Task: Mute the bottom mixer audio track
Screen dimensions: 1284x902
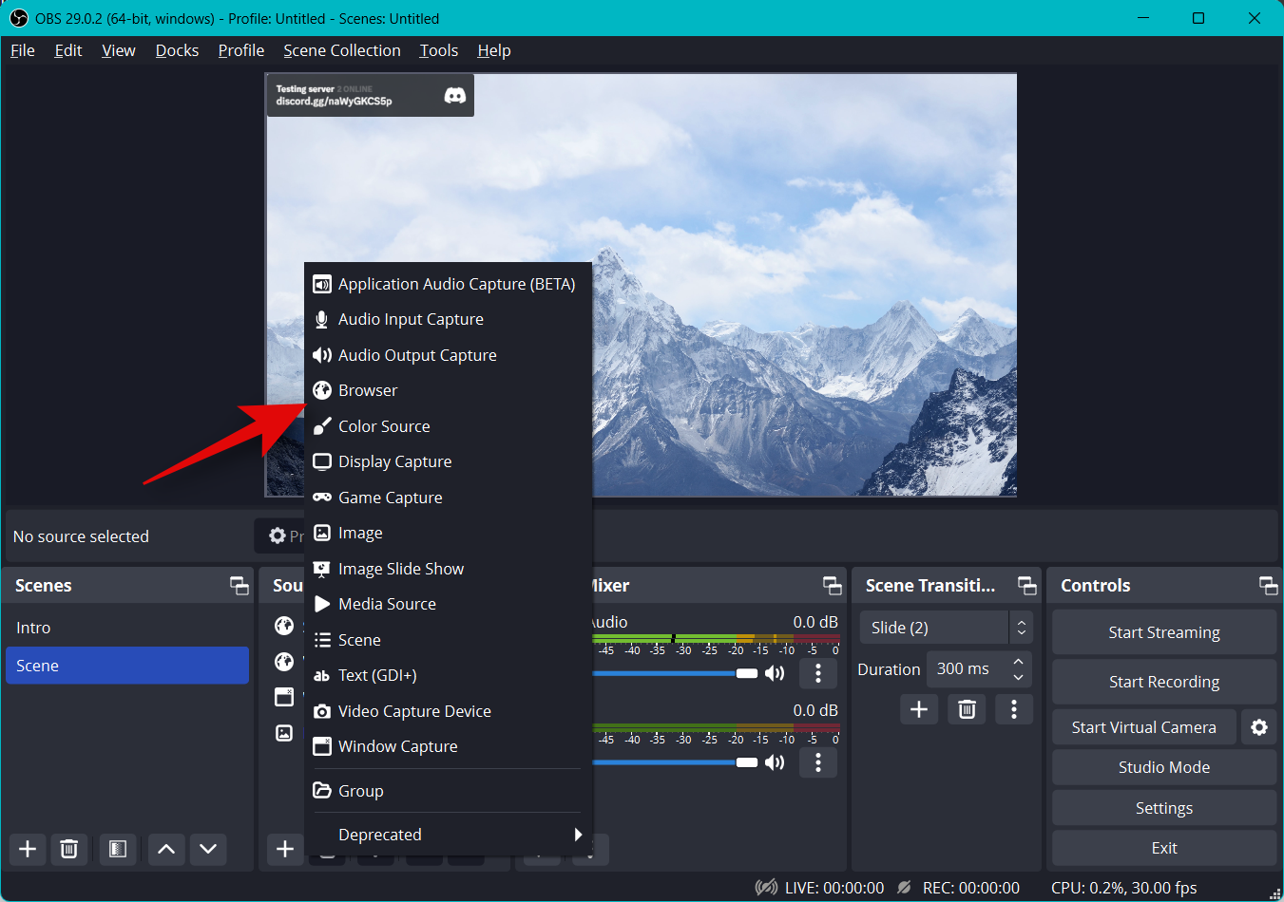Action: [776, 762]
